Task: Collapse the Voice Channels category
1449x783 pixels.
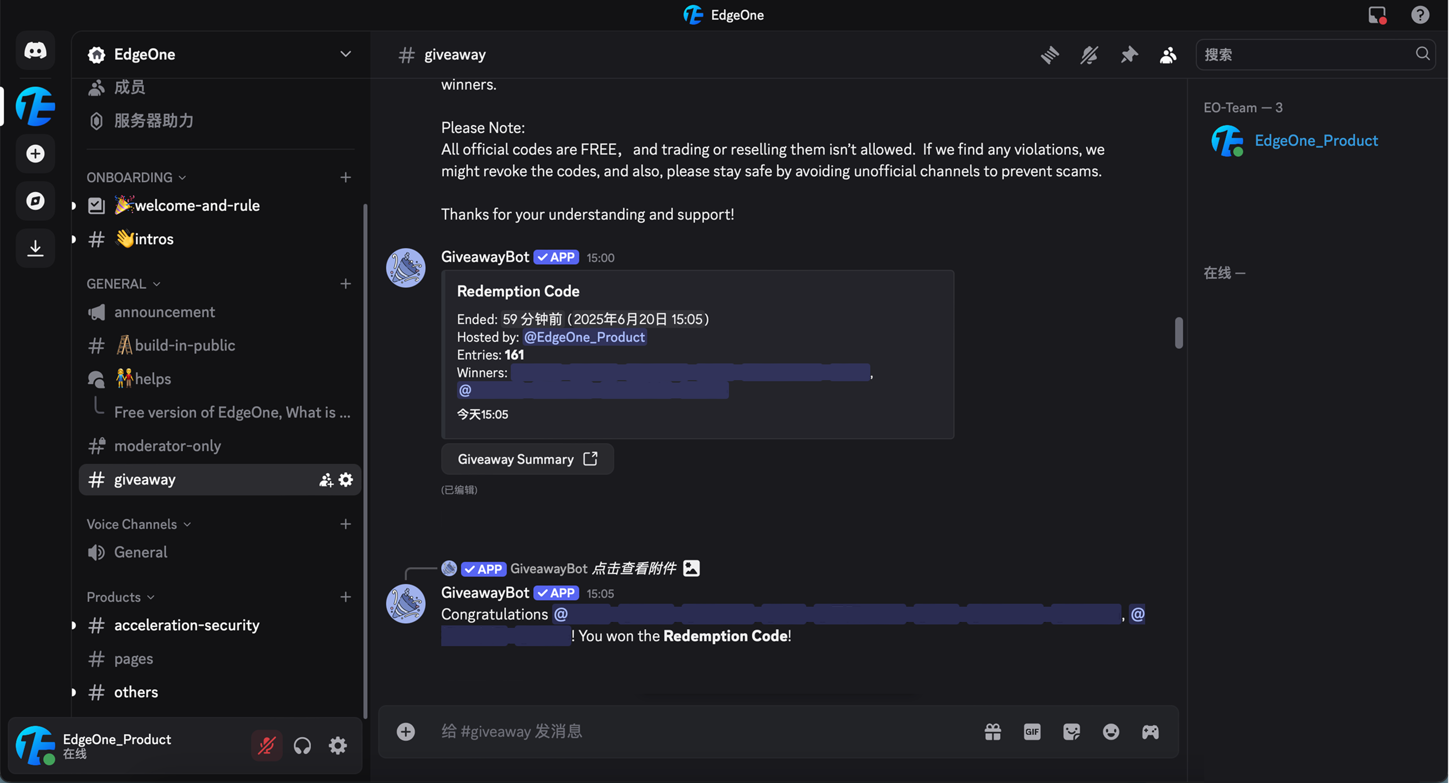Action: [x=138, y=524]
